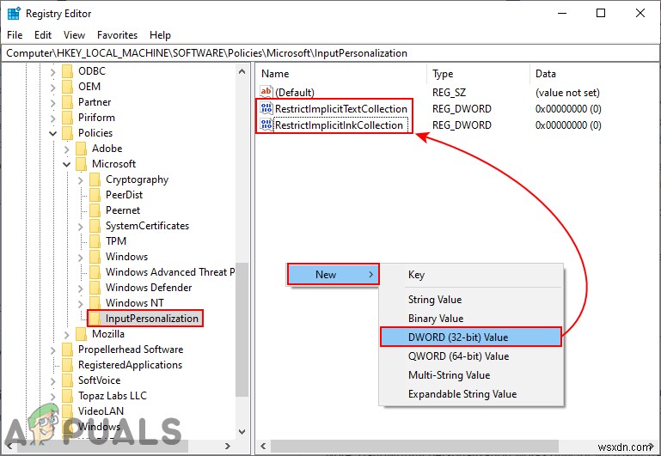Choose Binary Value from submenu
This screenshot has width=661, height=456.
[471, 319]
